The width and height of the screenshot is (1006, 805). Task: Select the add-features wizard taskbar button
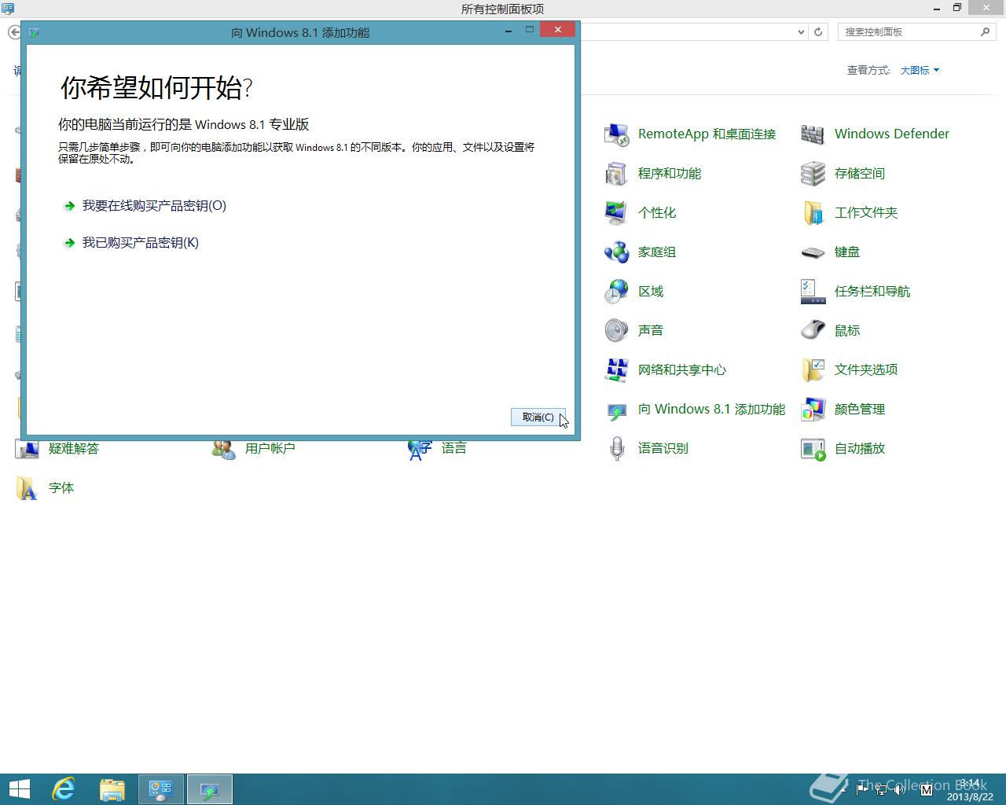(x=209, y=789)
